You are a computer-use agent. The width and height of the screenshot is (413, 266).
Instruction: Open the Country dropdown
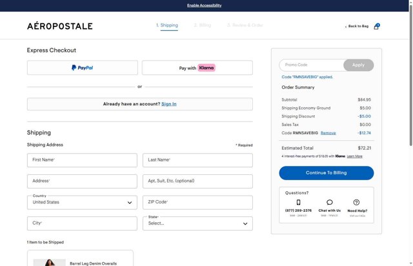[x=82, y=203]
